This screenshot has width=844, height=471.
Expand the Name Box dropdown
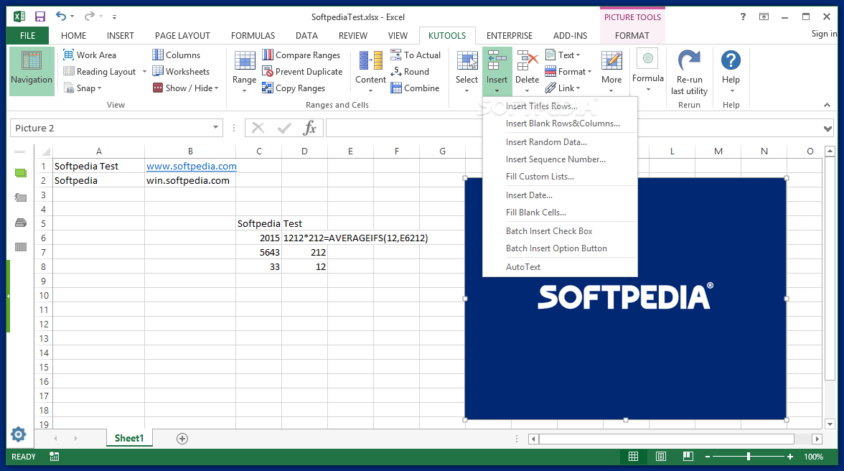tap(215, 128)
